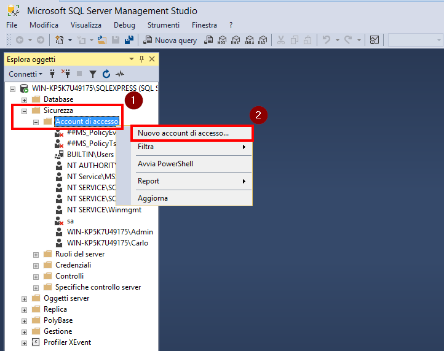Click the XMLA query icon
Screen dimensions: 444x351
(x=249, y=40)
